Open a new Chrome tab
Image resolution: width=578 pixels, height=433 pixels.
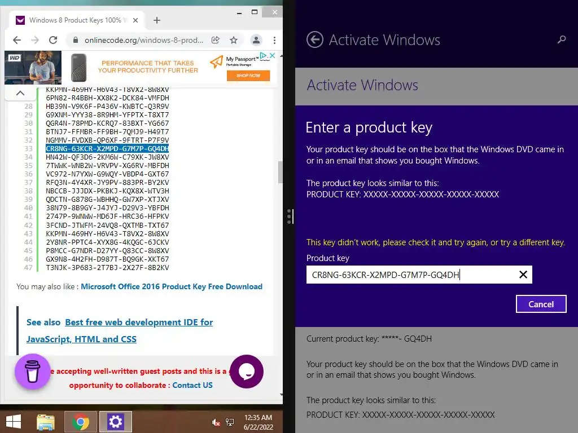click(157, 20)
